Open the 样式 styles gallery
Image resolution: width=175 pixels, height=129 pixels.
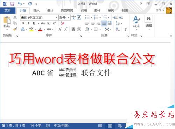(x=136, y=23)
